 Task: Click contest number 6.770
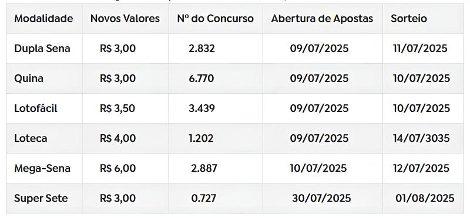pyautogui.click(x=201, y=79)
